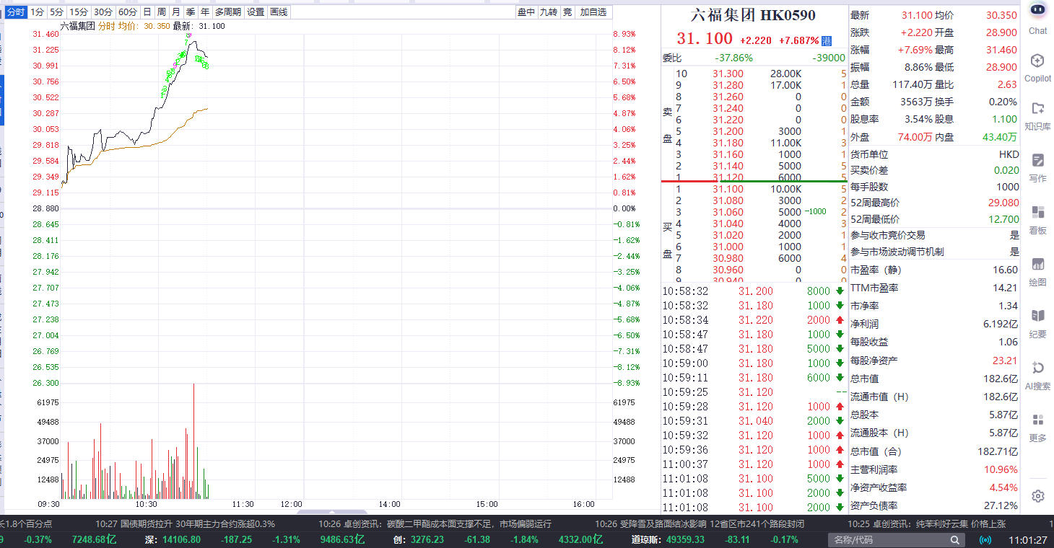Image resolution: width=1054 pixels, height=548 pixels.
Task: Show 更多 tools in the sidebar
Action: (x=1037, y=427)
